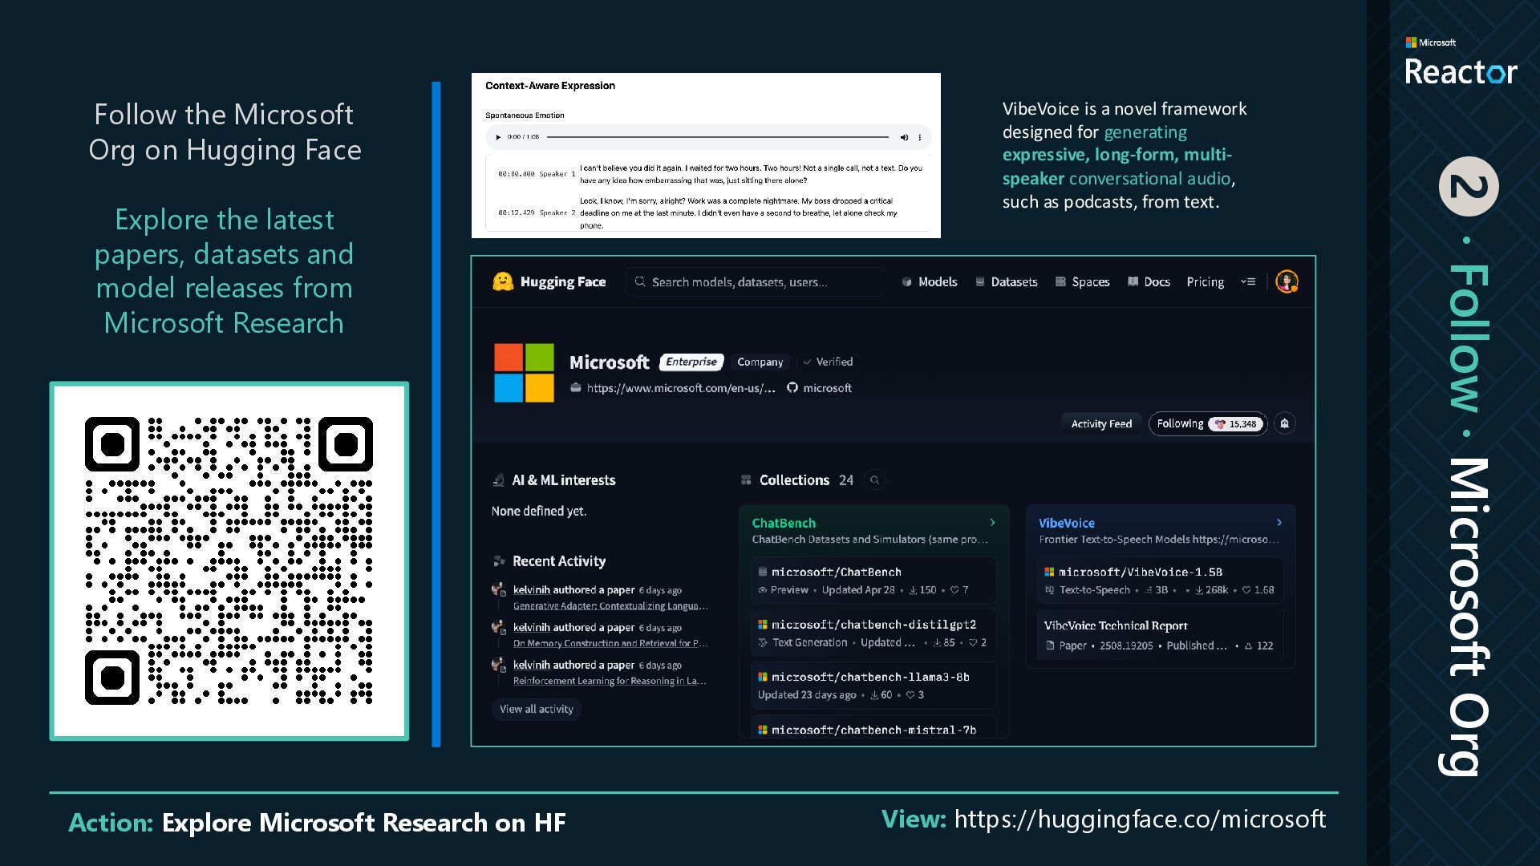The image size is (1540, 866).
Task: Open the Spaces page
Action: click(x=1082, y=281)
